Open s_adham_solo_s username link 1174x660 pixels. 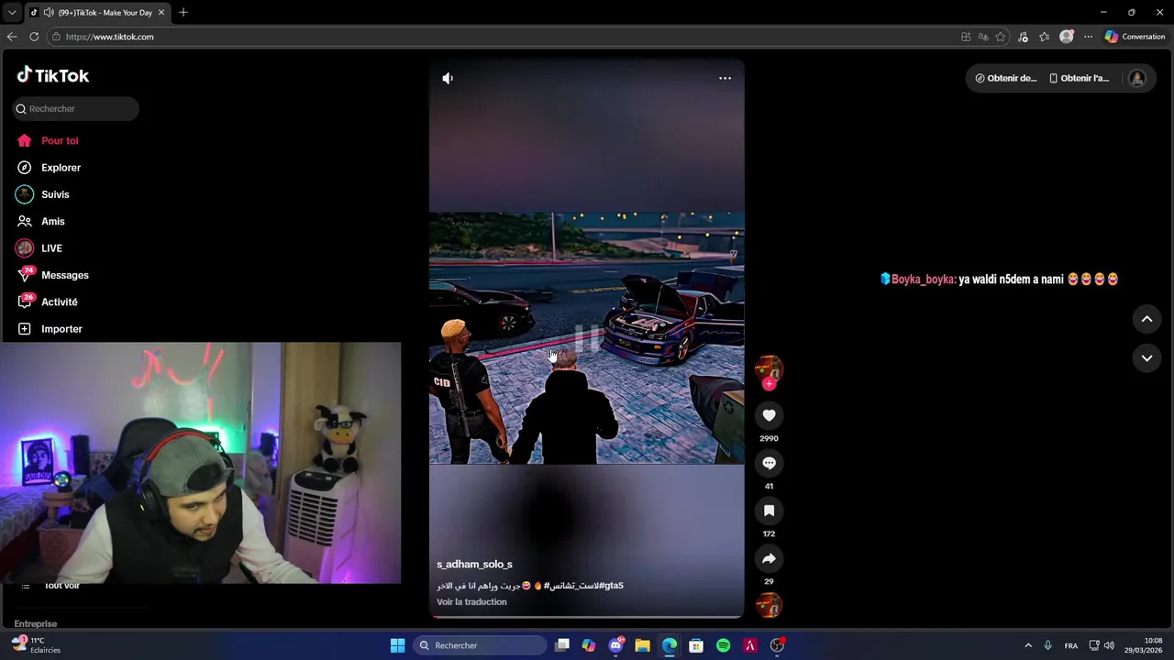pyautogui.click(x=474, y=565)
